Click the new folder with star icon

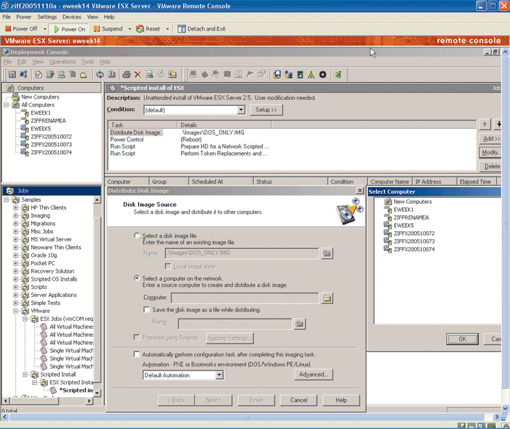coord(84,75)
